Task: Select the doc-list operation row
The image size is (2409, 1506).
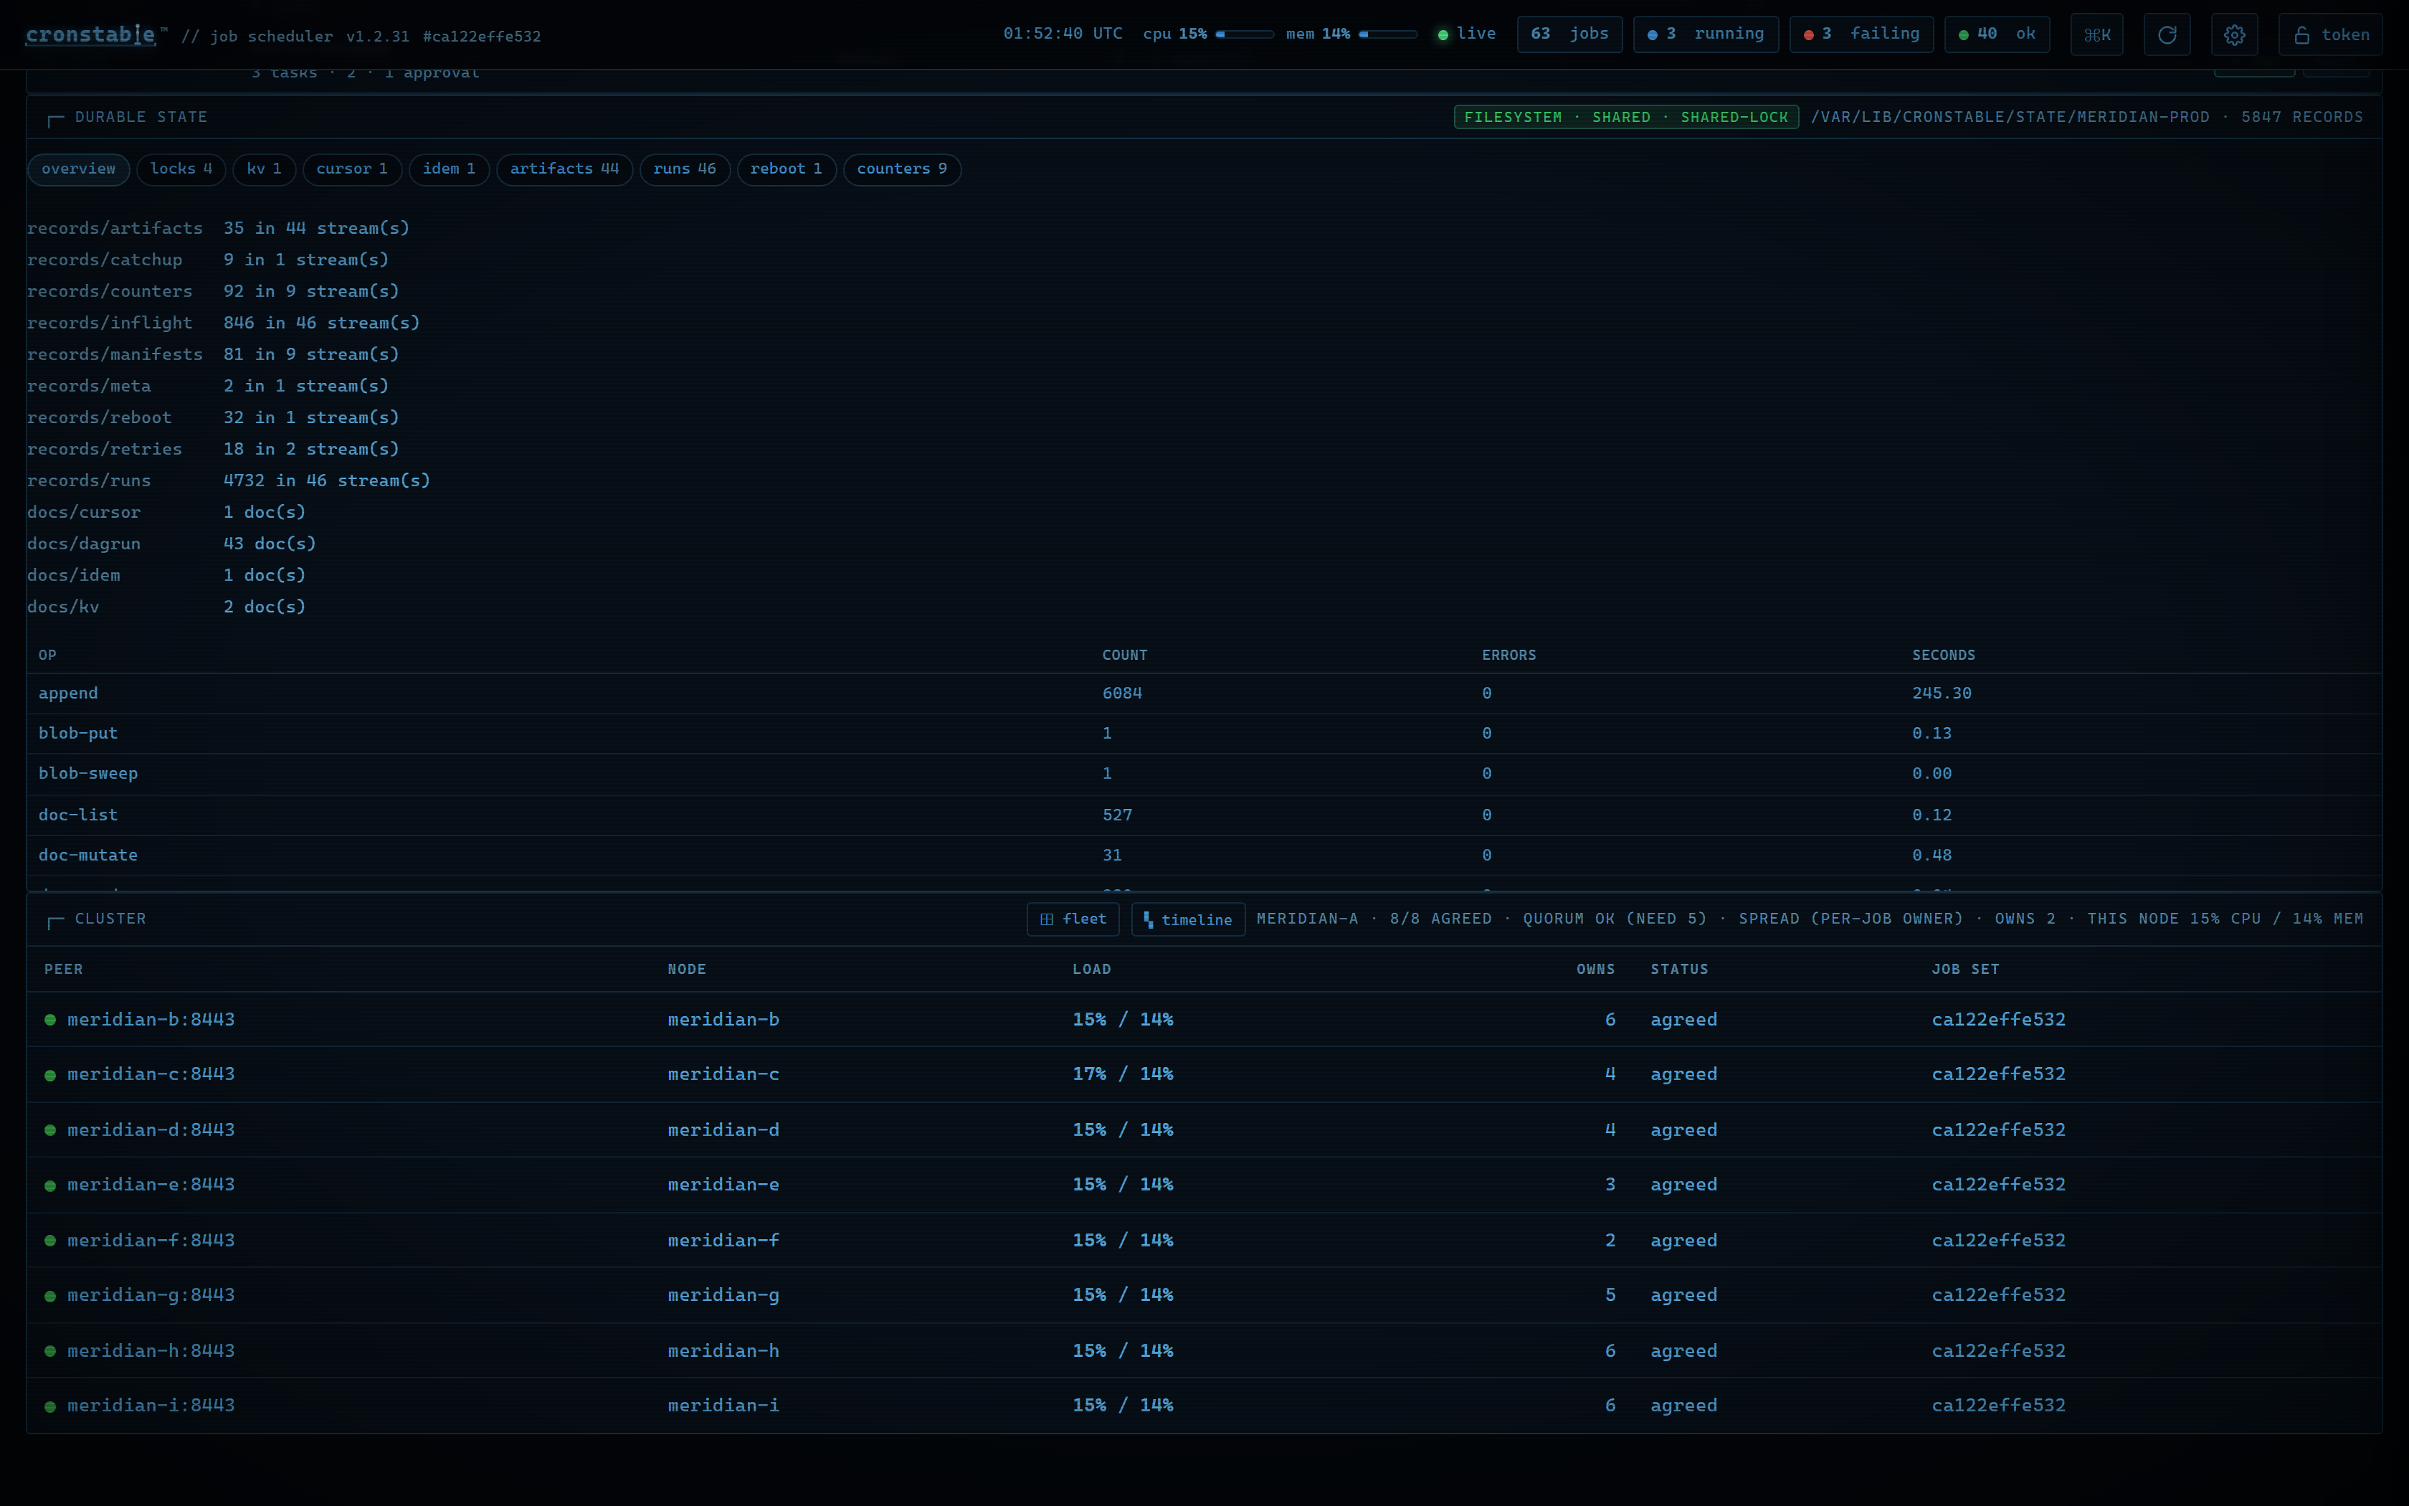Action: [1204, 815]
